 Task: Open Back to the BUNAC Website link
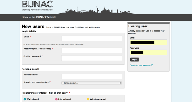pyautogui.click(x=39, y=17)
